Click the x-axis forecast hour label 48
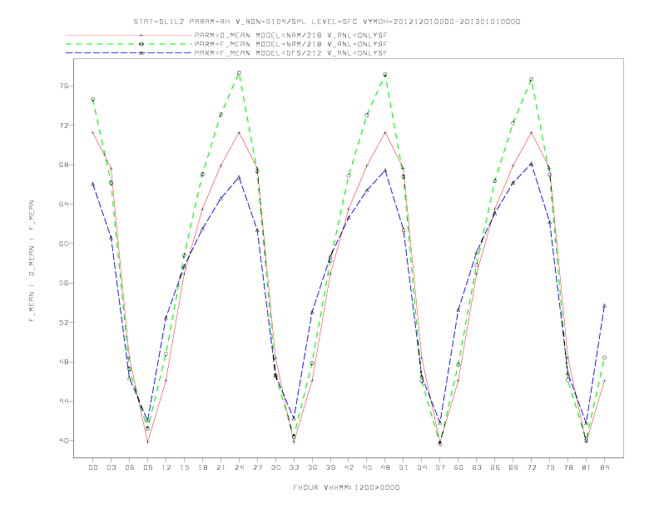 point(385,467)
